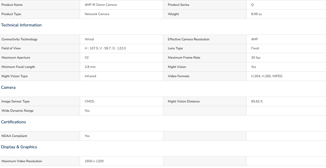
Task: Click the Camera section heading
Action: [8, 87]
